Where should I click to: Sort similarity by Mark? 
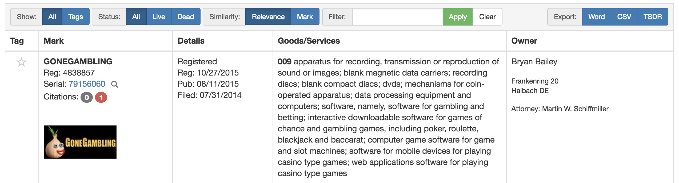(x=305, y=17)
